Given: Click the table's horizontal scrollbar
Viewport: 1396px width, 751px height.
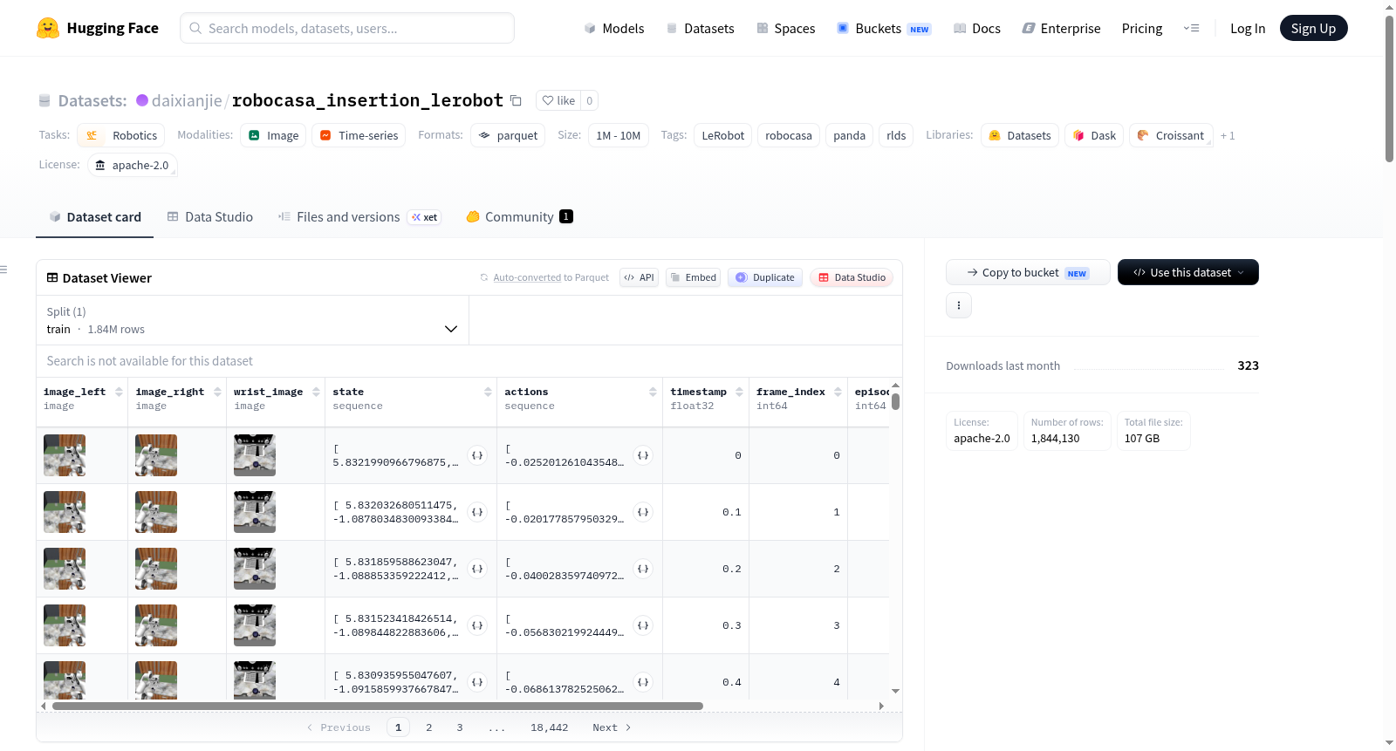Looking at the screenshot, I should tap(377, 706).
